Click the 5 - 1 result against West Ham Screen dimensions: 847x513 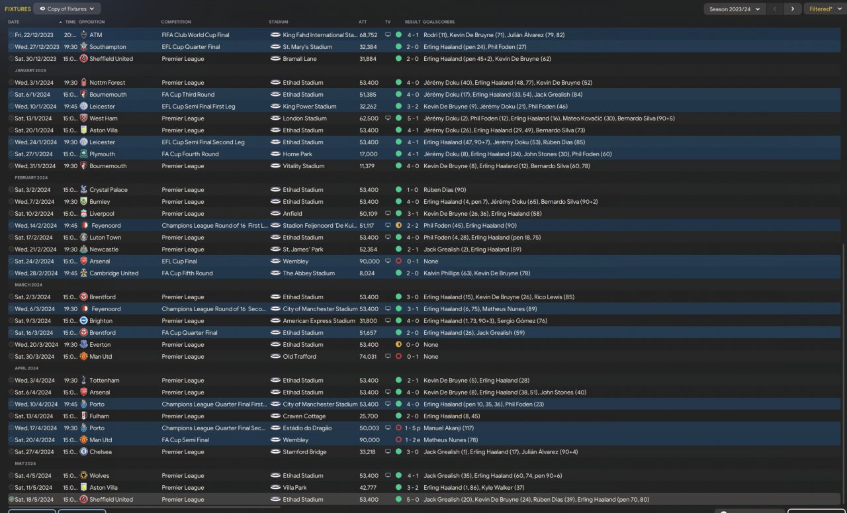pos(413,118)
